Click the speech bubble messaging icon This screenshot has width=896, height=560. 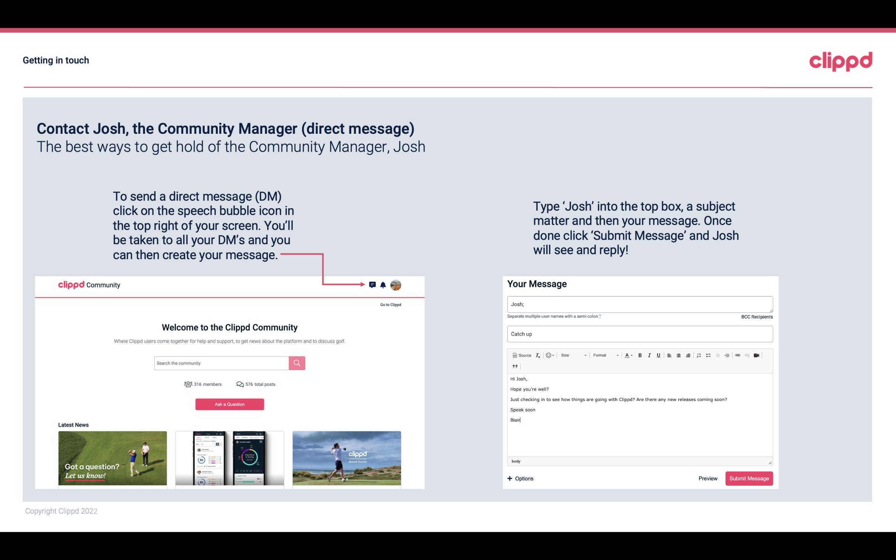click(x=373, y=285)
